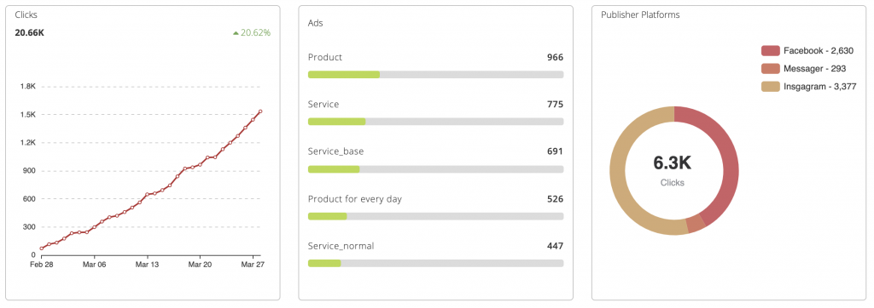Click the Service_normal progress bar

pyautogui.click(x=435, y=263)
